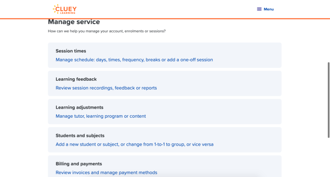Click the Session times card heading
Viewport: 330px width, 177px height.
coord(71,51)
